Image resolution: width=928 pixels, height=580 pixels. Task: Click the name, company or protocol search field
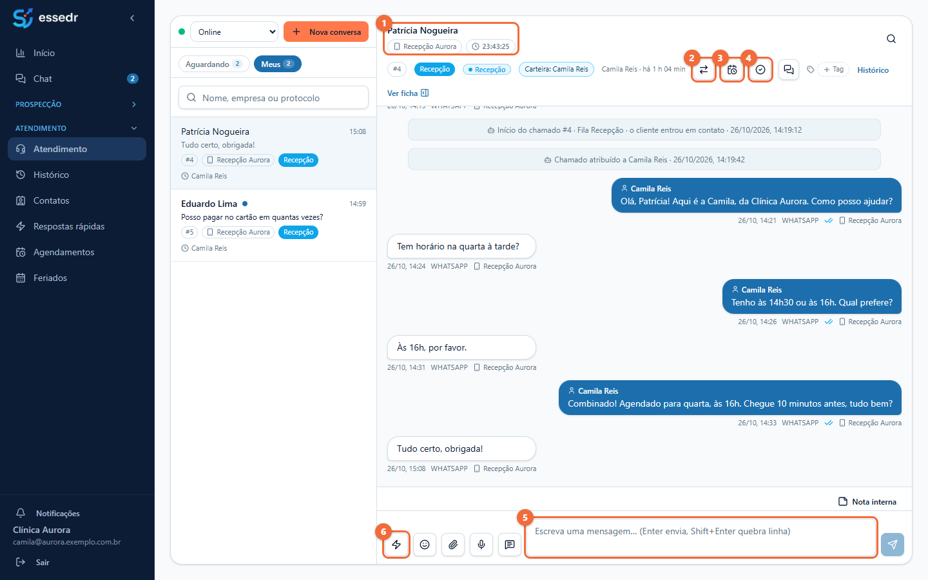point(273,97)
